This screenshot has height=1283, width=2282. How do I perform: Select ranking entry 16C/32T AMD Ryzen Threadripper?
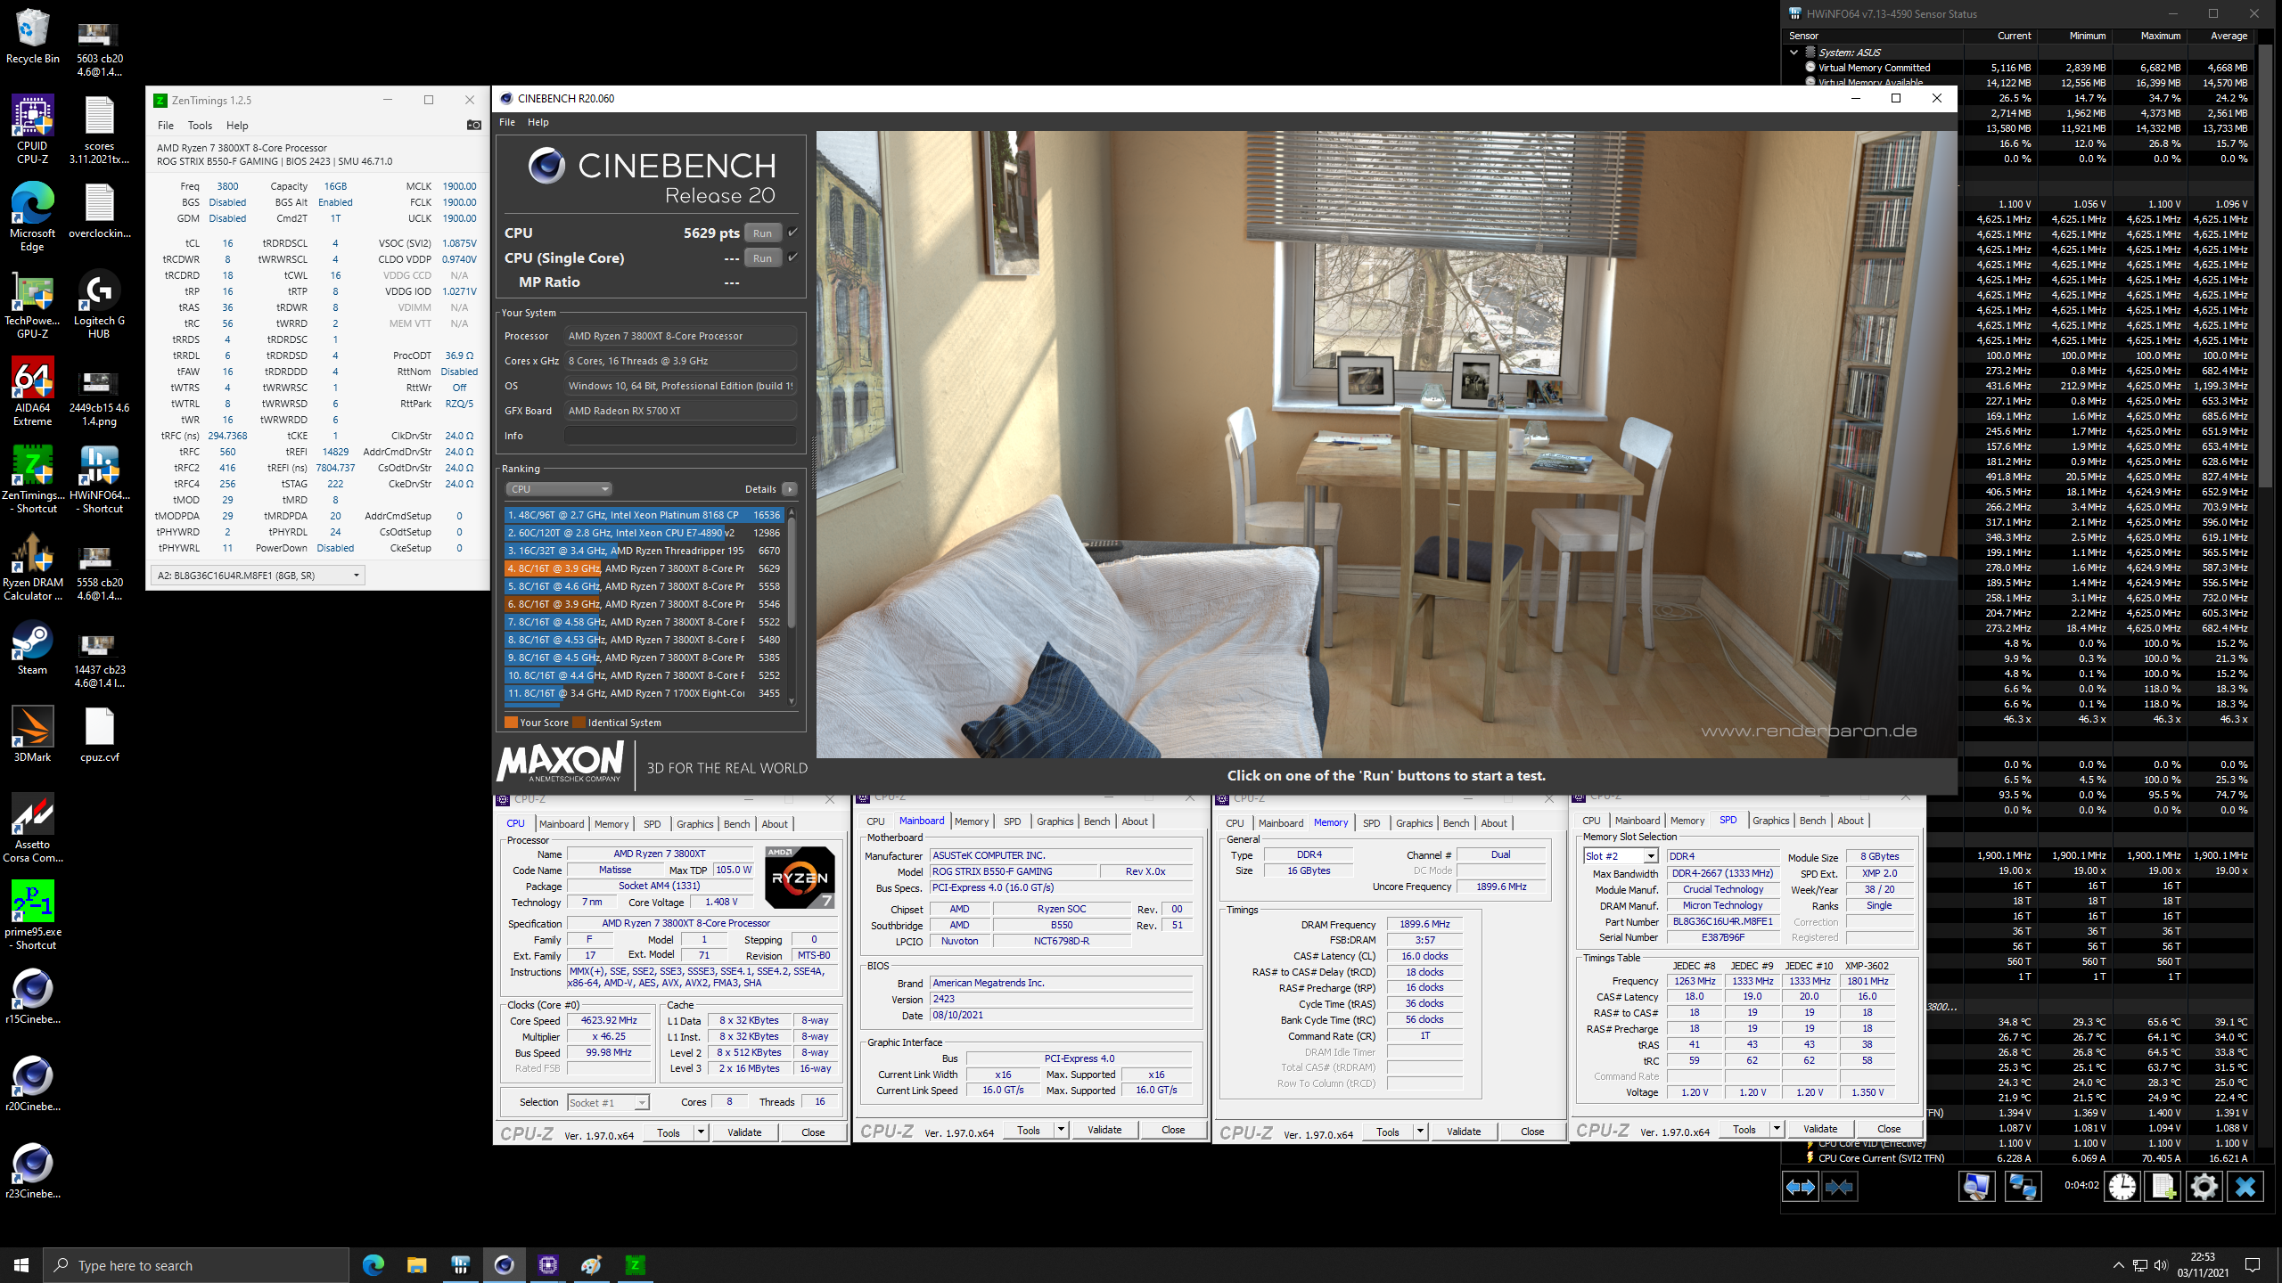tap(642, 551)
